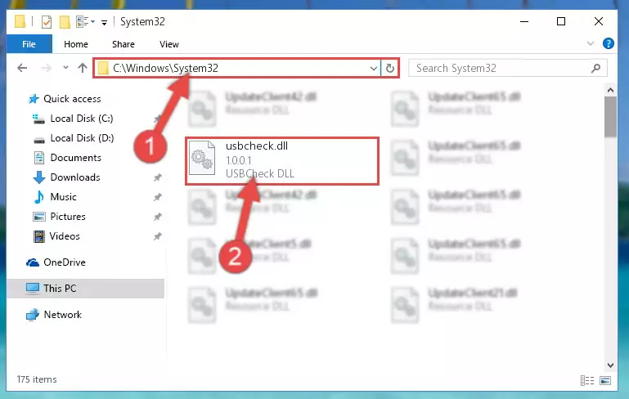Click the pin icon beside Pictures
This screenshot has width=629, height=399.
(x=158, y=217)
